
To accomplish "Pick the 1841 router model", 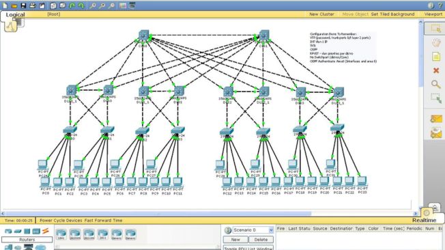I will (x=61, y=234).
